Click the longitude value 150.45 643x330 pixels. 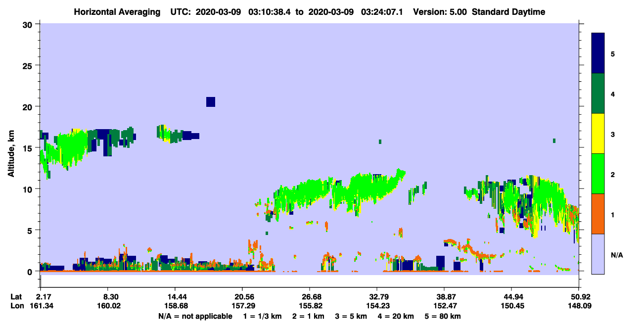(x=511, y=306)
